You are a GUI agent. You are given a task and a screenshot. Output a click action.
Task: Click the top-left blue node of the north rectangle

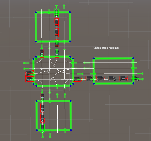click(36, 12)
